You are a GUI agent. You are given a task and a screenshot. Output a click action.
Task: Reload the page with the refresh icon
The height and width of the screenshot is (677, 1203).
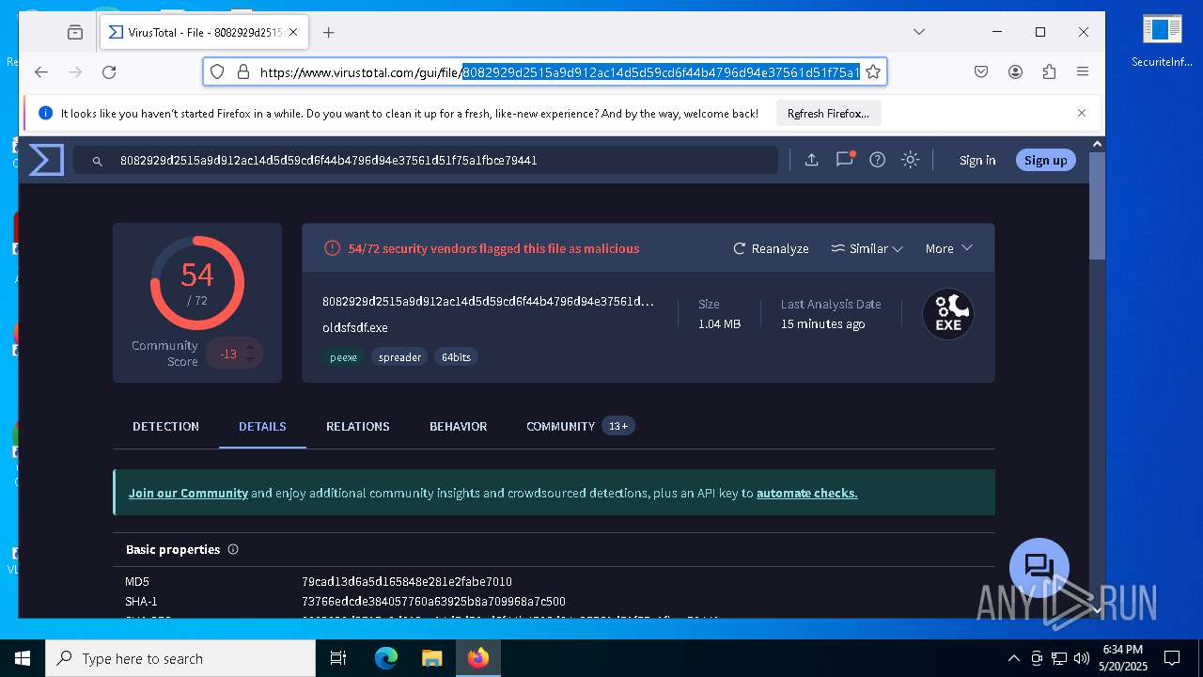109,72
